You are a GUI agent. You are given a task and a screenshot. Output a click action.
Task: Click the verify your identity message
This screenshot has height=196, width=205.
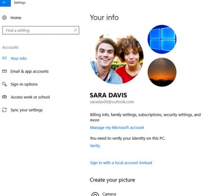click(x=128, y=138)
